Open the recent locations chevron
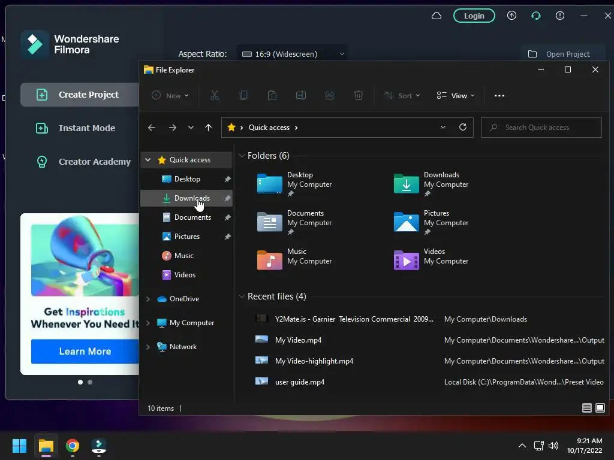This screenshot has height=460, width=614. pos(191,128)
